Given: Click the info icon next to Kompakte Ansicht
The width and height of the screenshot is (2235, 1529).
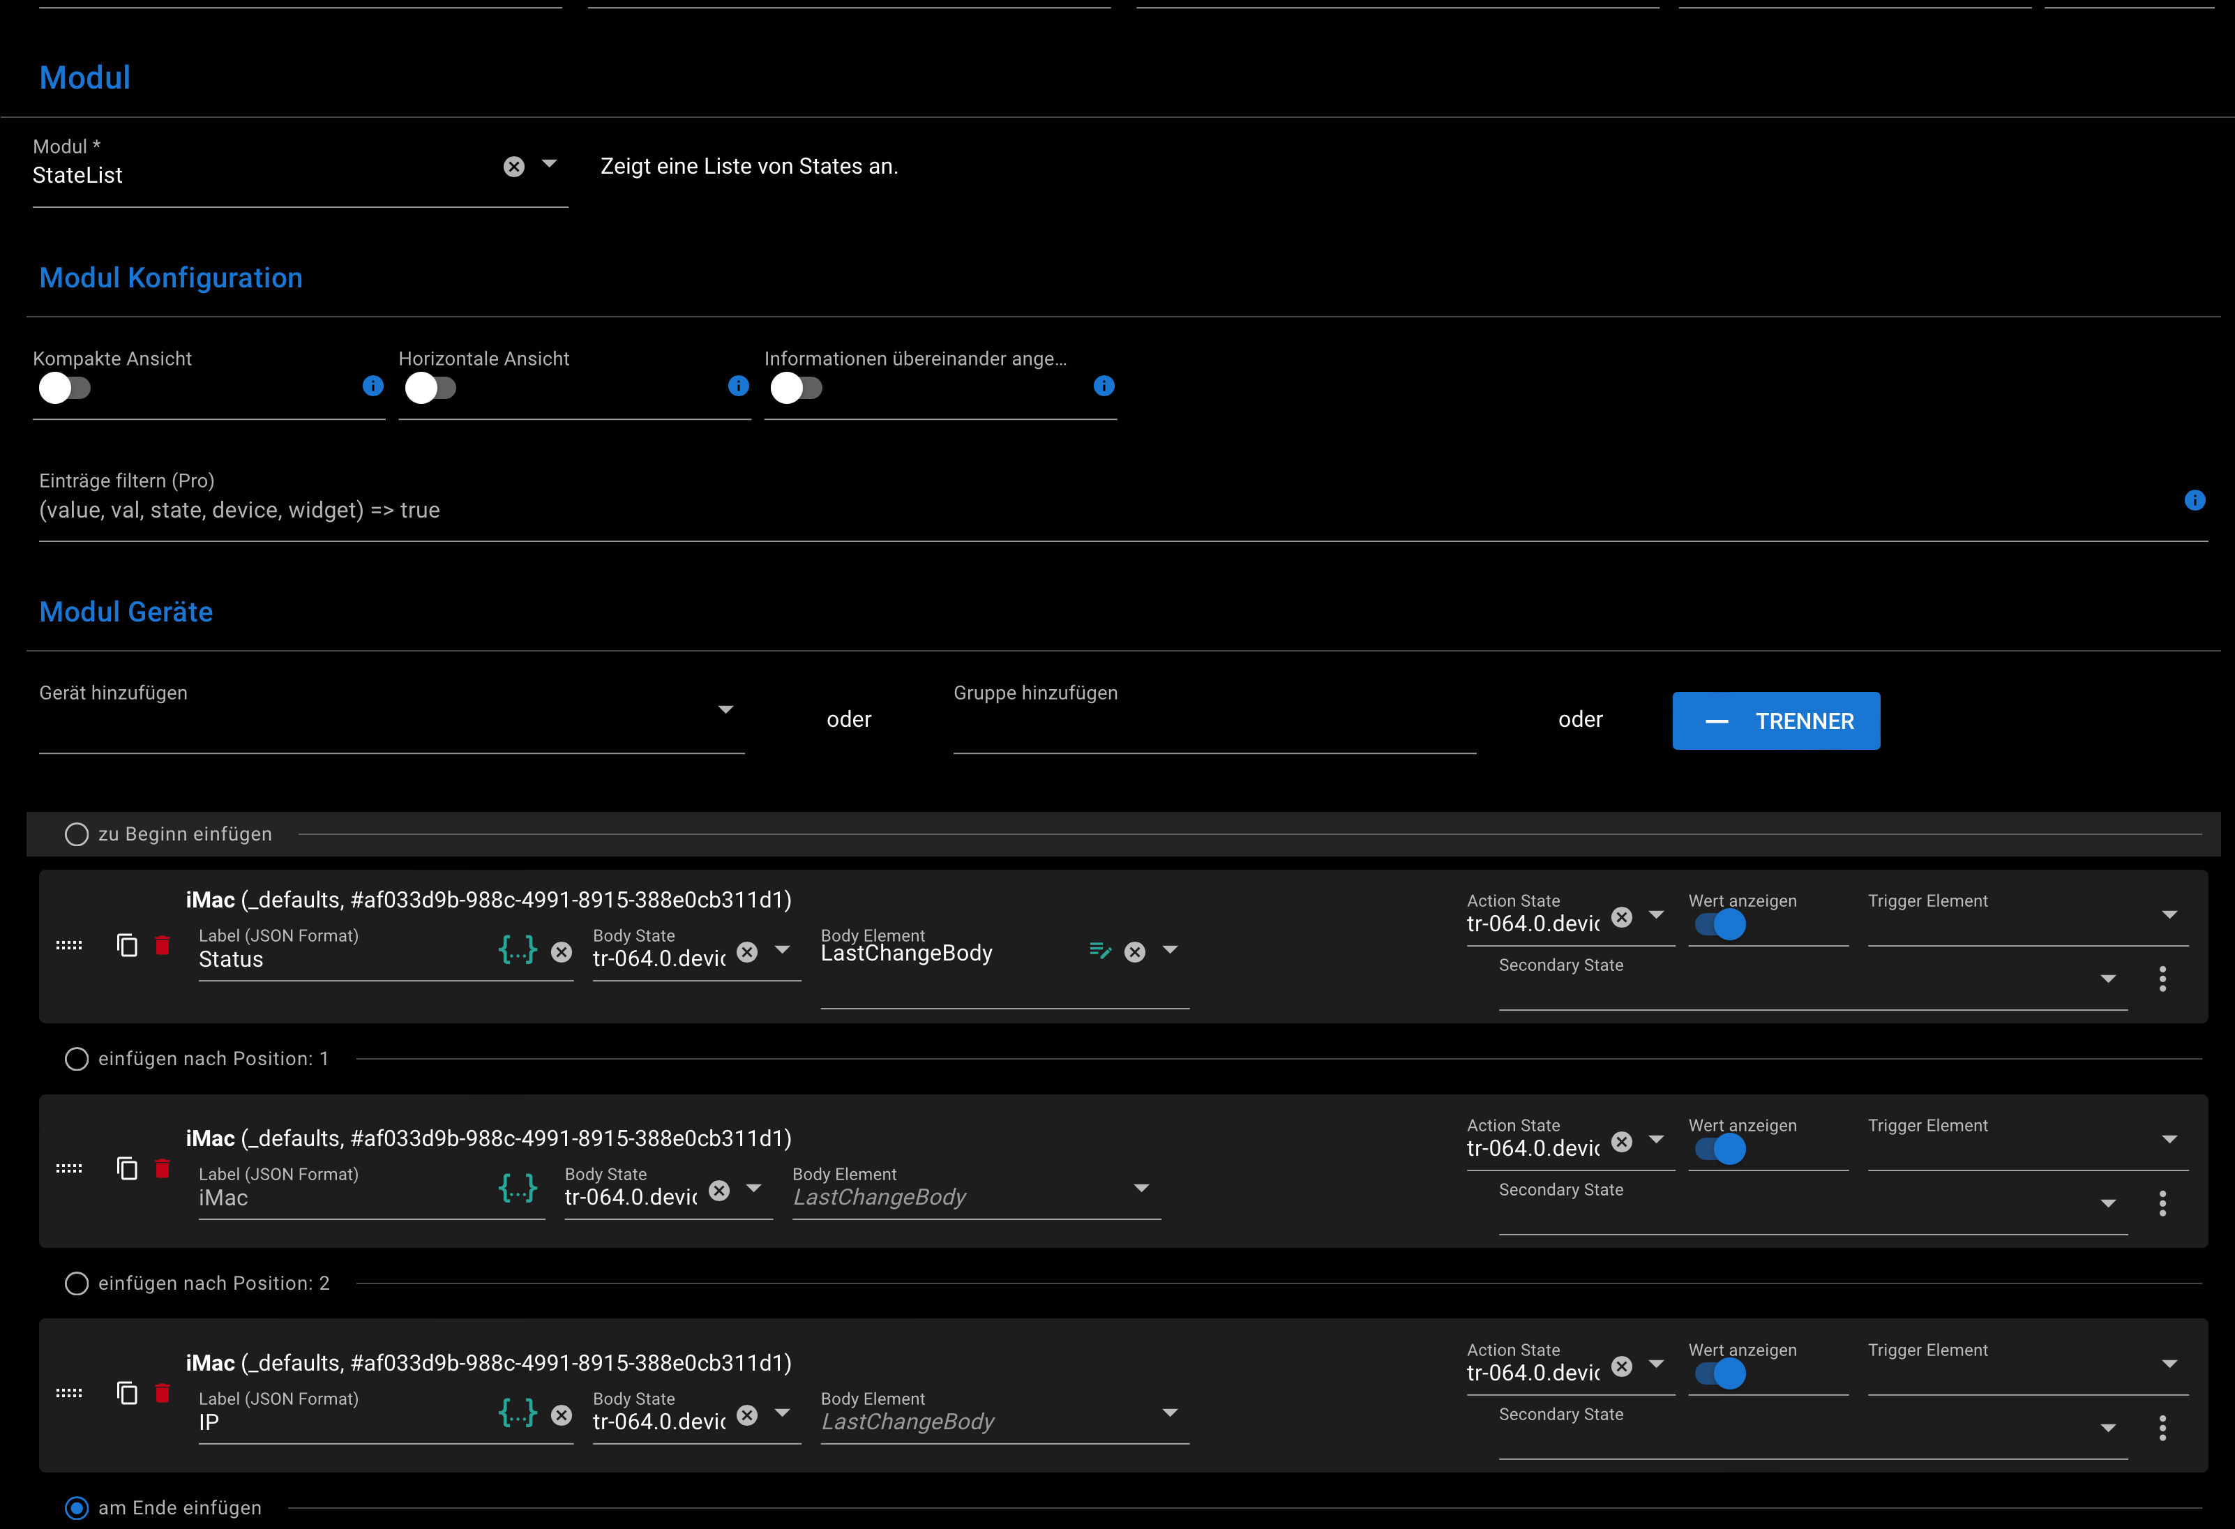Looking at the screenshot, I should pyautogui.click(x=373, y=386).
